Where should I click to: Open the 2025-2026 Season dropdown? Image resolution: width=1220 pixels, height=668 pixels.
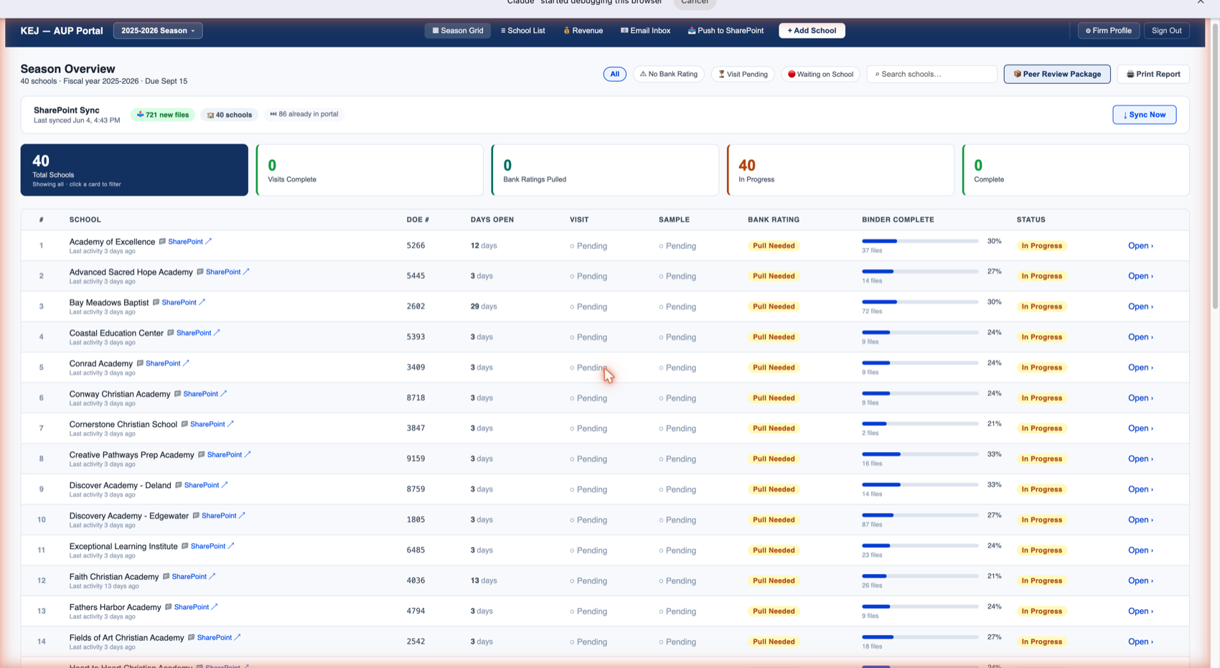[x=158, y=31]
